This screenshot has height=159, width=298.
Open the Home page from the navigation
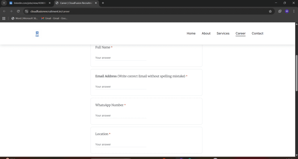tap(191, 34)
